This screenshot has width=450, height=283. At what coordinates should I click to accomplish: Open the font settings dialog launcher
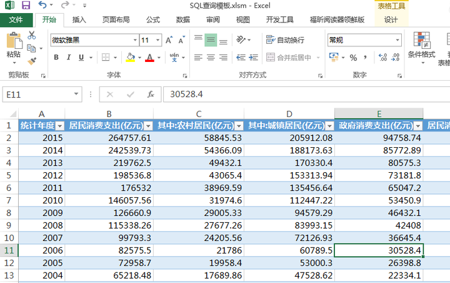point(185,76)
